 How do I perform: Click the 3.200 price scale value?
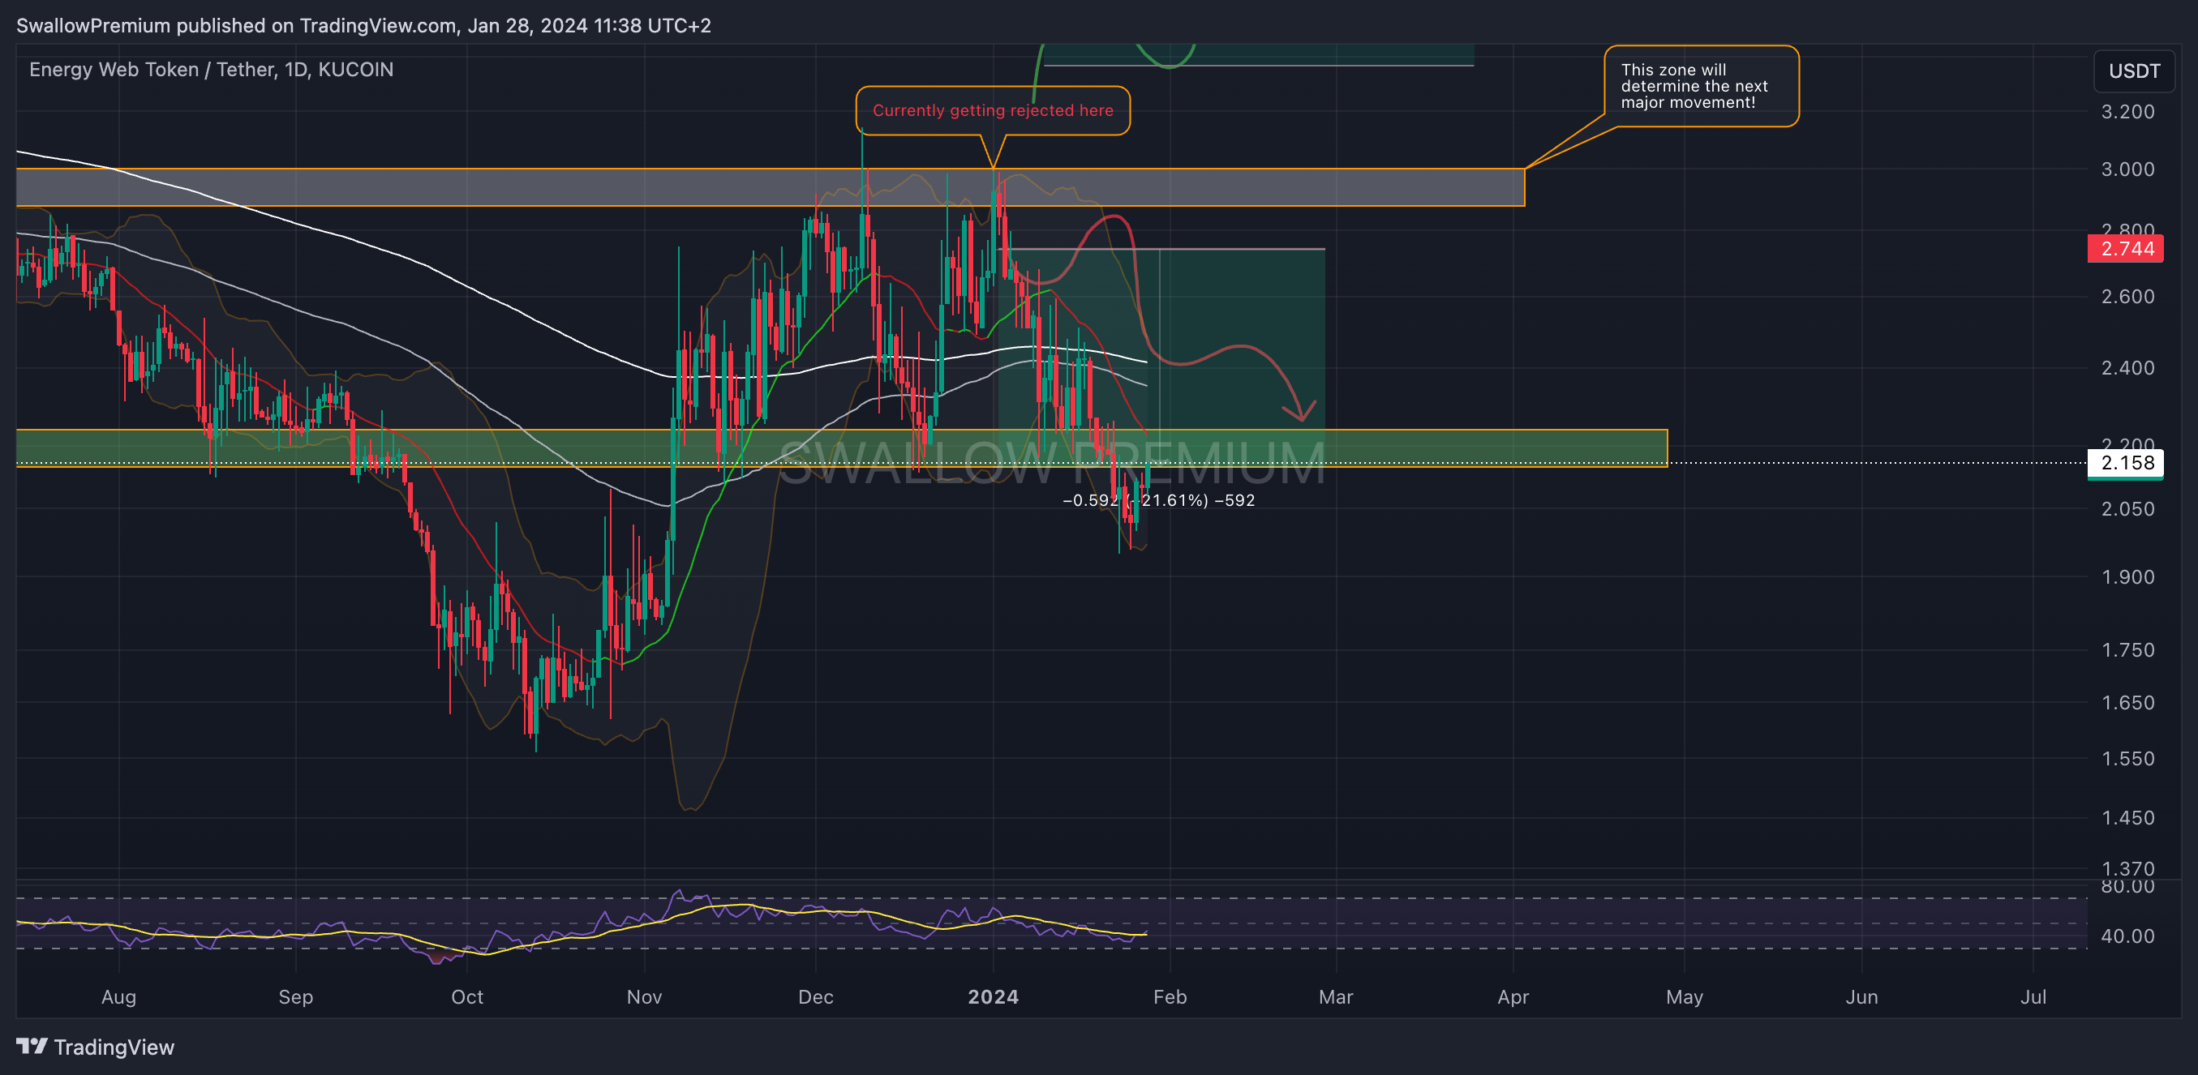click(2127, 112)
